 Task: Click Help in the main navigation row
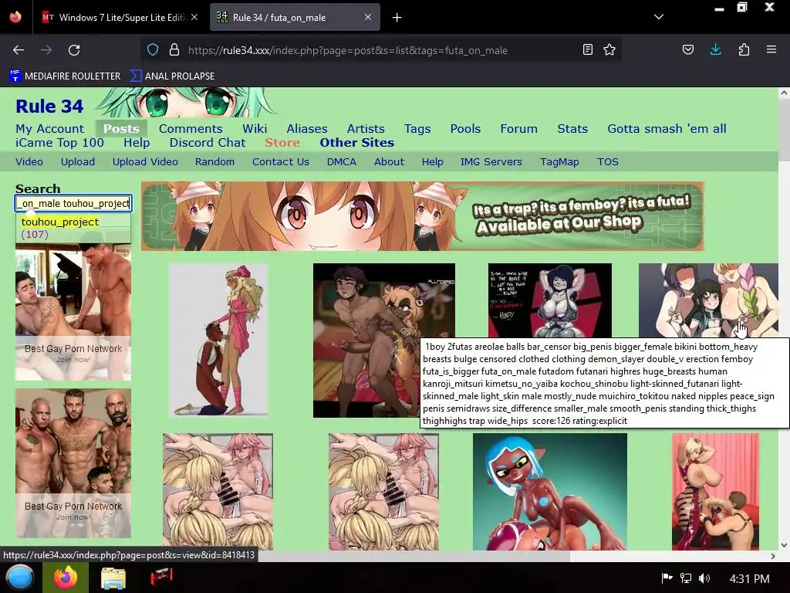point(137,143)
